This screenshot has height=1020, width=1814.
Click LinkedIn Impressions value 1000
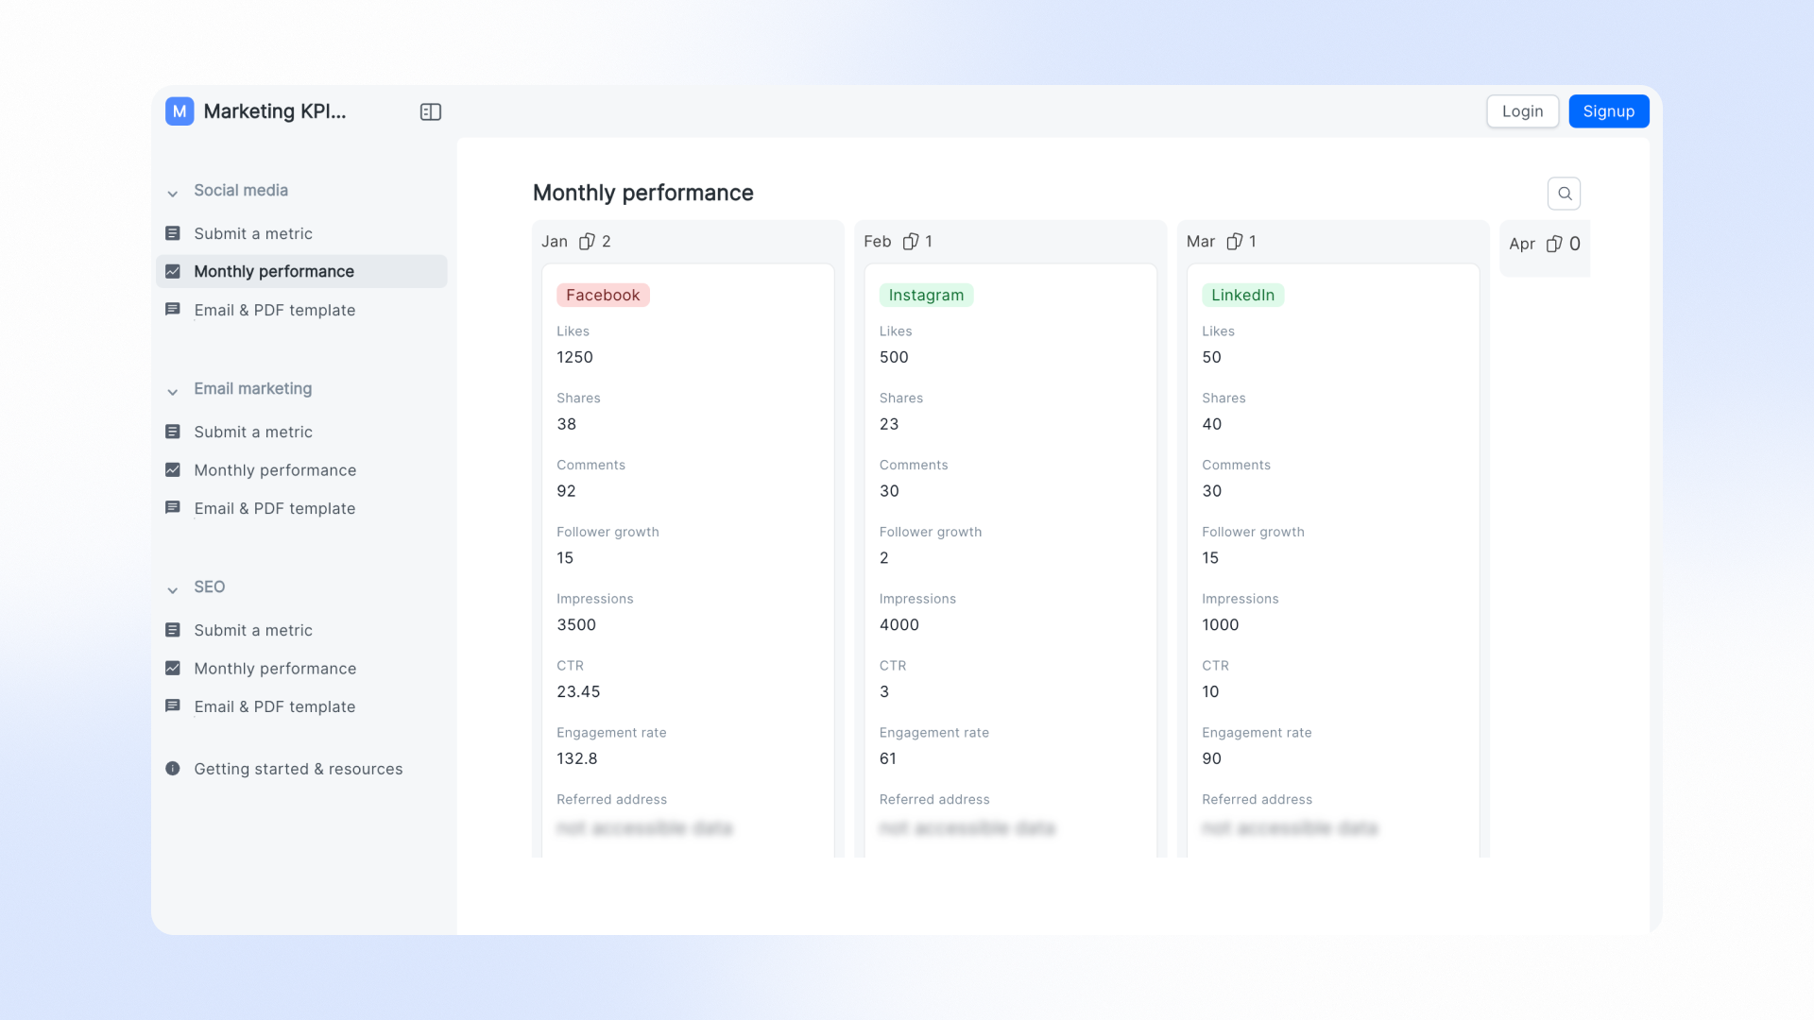[x=1221, y=625]
